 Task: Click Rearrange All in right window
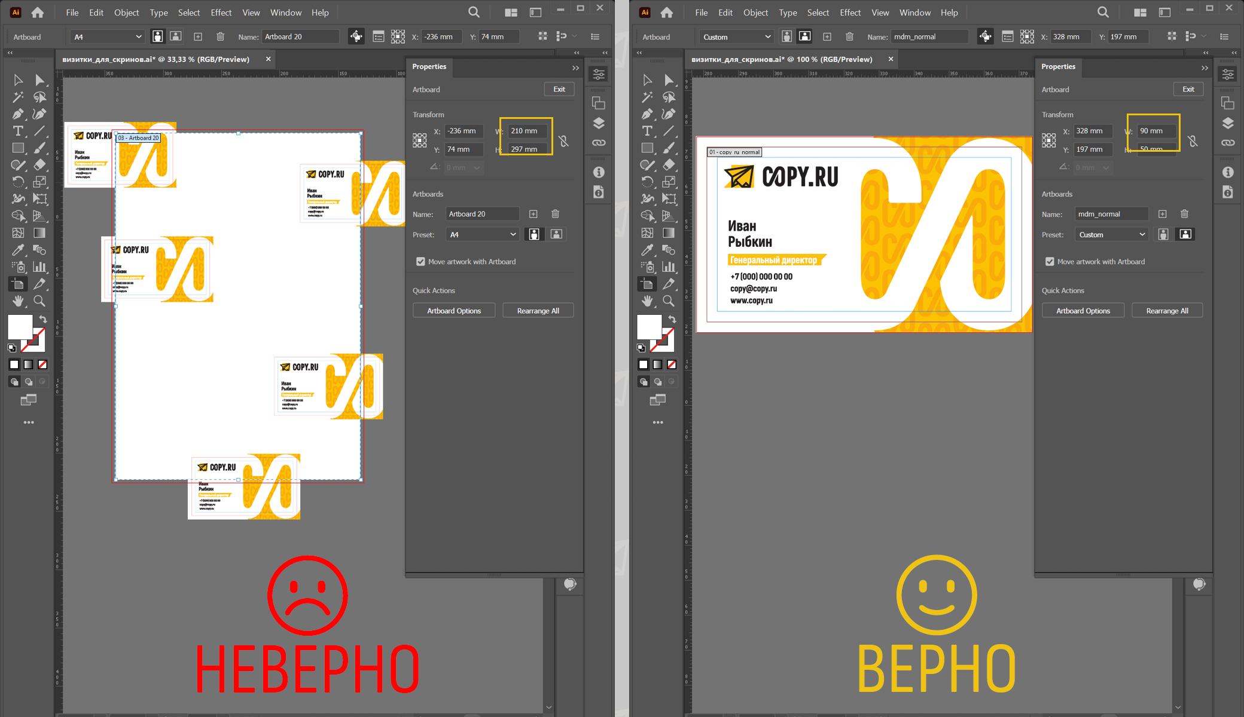tap(1167, 311)
